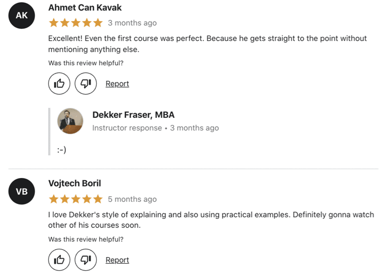Mark Vojtech Boril's review helpful with thumbs up
The image size is (379, 272).
59,260
